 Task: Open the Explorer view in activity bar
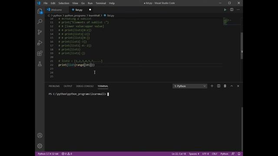point(40,11)
